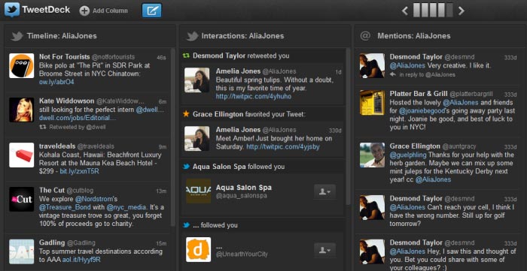Go to previous columns with left arrow
The width and height of the screenshot is (527, 271).
pyautogui.click(x=405, y=11)
